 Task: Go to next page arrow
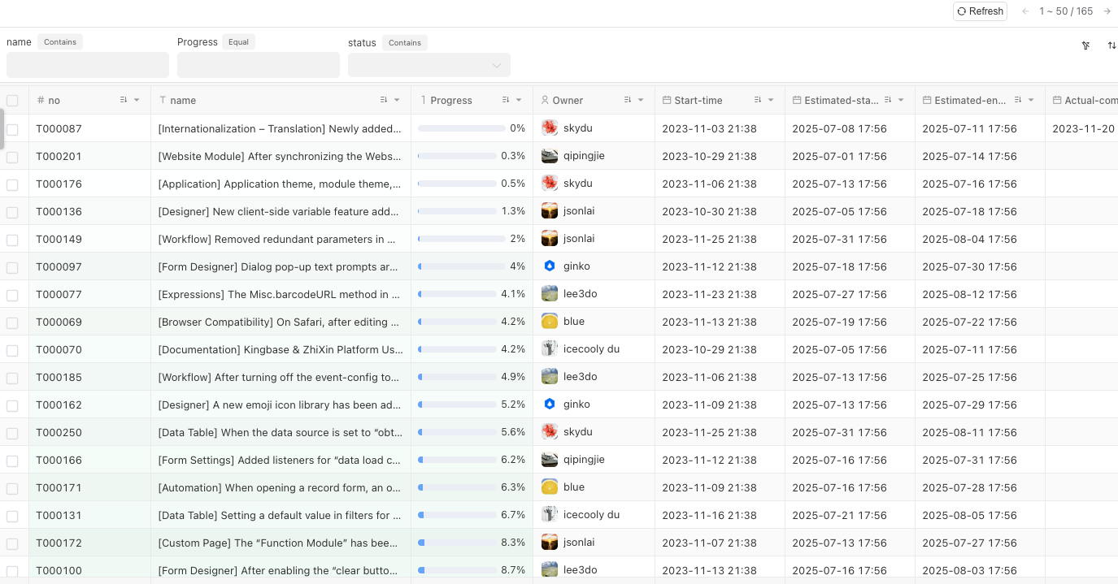pyautogui.click(x=1107, y=11)
